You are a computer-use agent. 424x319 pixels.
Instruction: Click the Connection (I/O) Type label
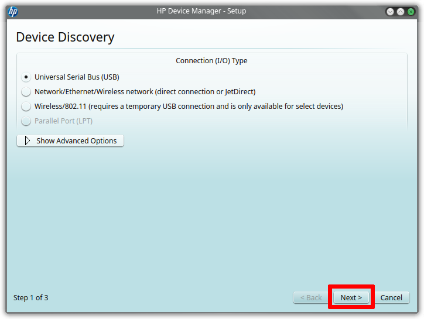(x=211, y=60)
